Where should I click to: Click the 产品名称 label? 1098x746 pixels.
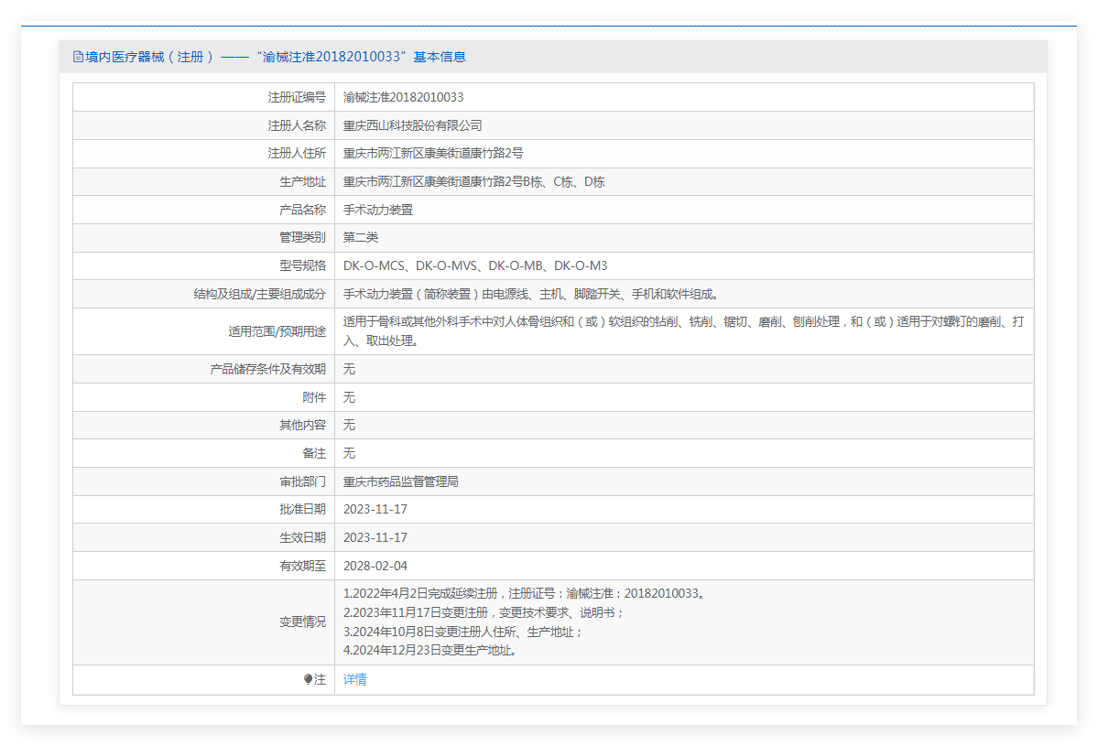click(x=302, y=210)
